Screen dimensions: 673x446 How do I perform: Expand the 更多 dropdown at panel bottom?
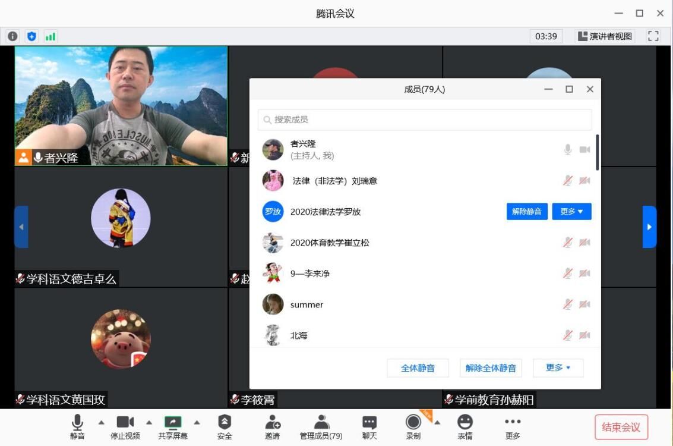558,368
